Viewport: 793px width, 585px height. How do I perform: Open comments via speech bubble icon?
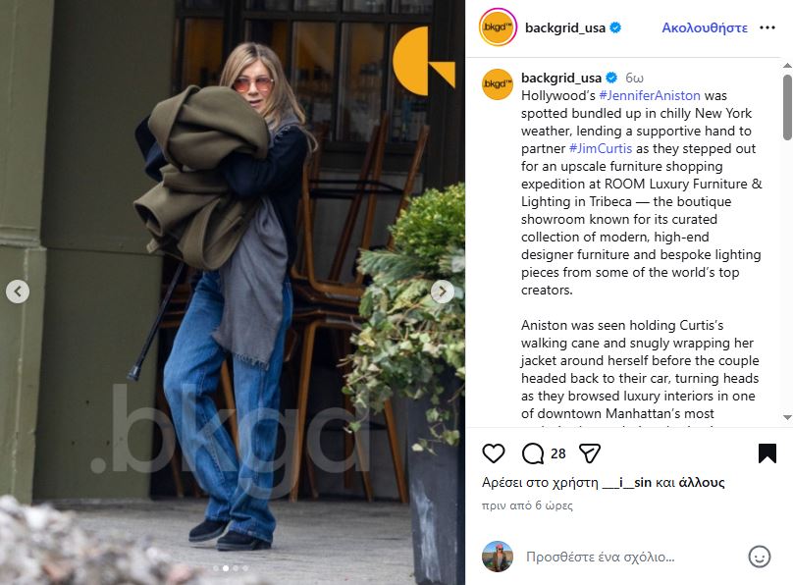click(533, 453)
